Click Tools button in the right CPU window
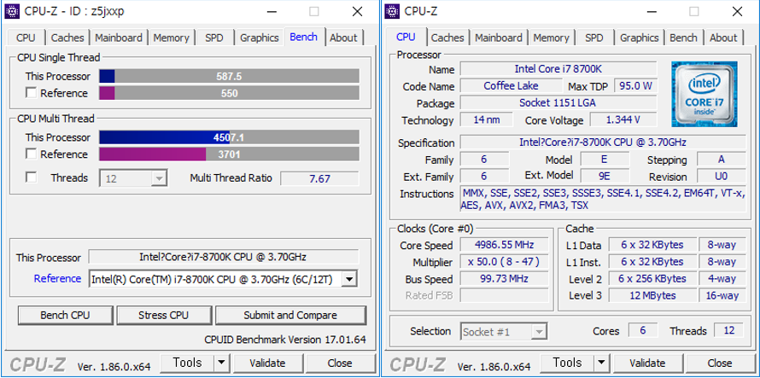760x378 pixels. coord(568,363)
